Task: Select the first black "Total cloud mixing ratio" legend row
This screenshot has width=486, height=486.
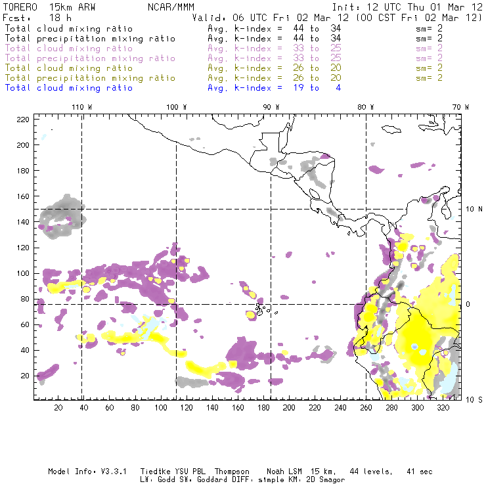Action: 223,28
